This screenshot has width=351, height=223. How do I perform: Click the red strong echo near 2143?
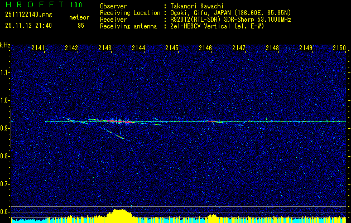pos(119,122)
